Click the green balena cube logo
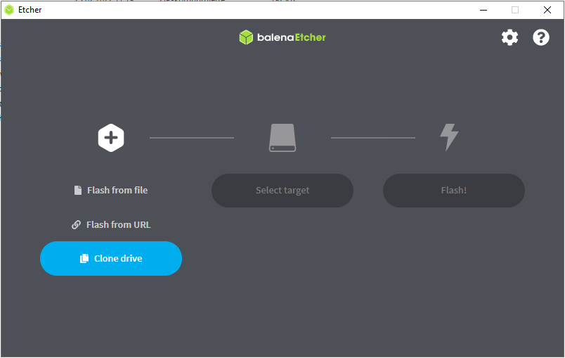 [x=246, y=37]
